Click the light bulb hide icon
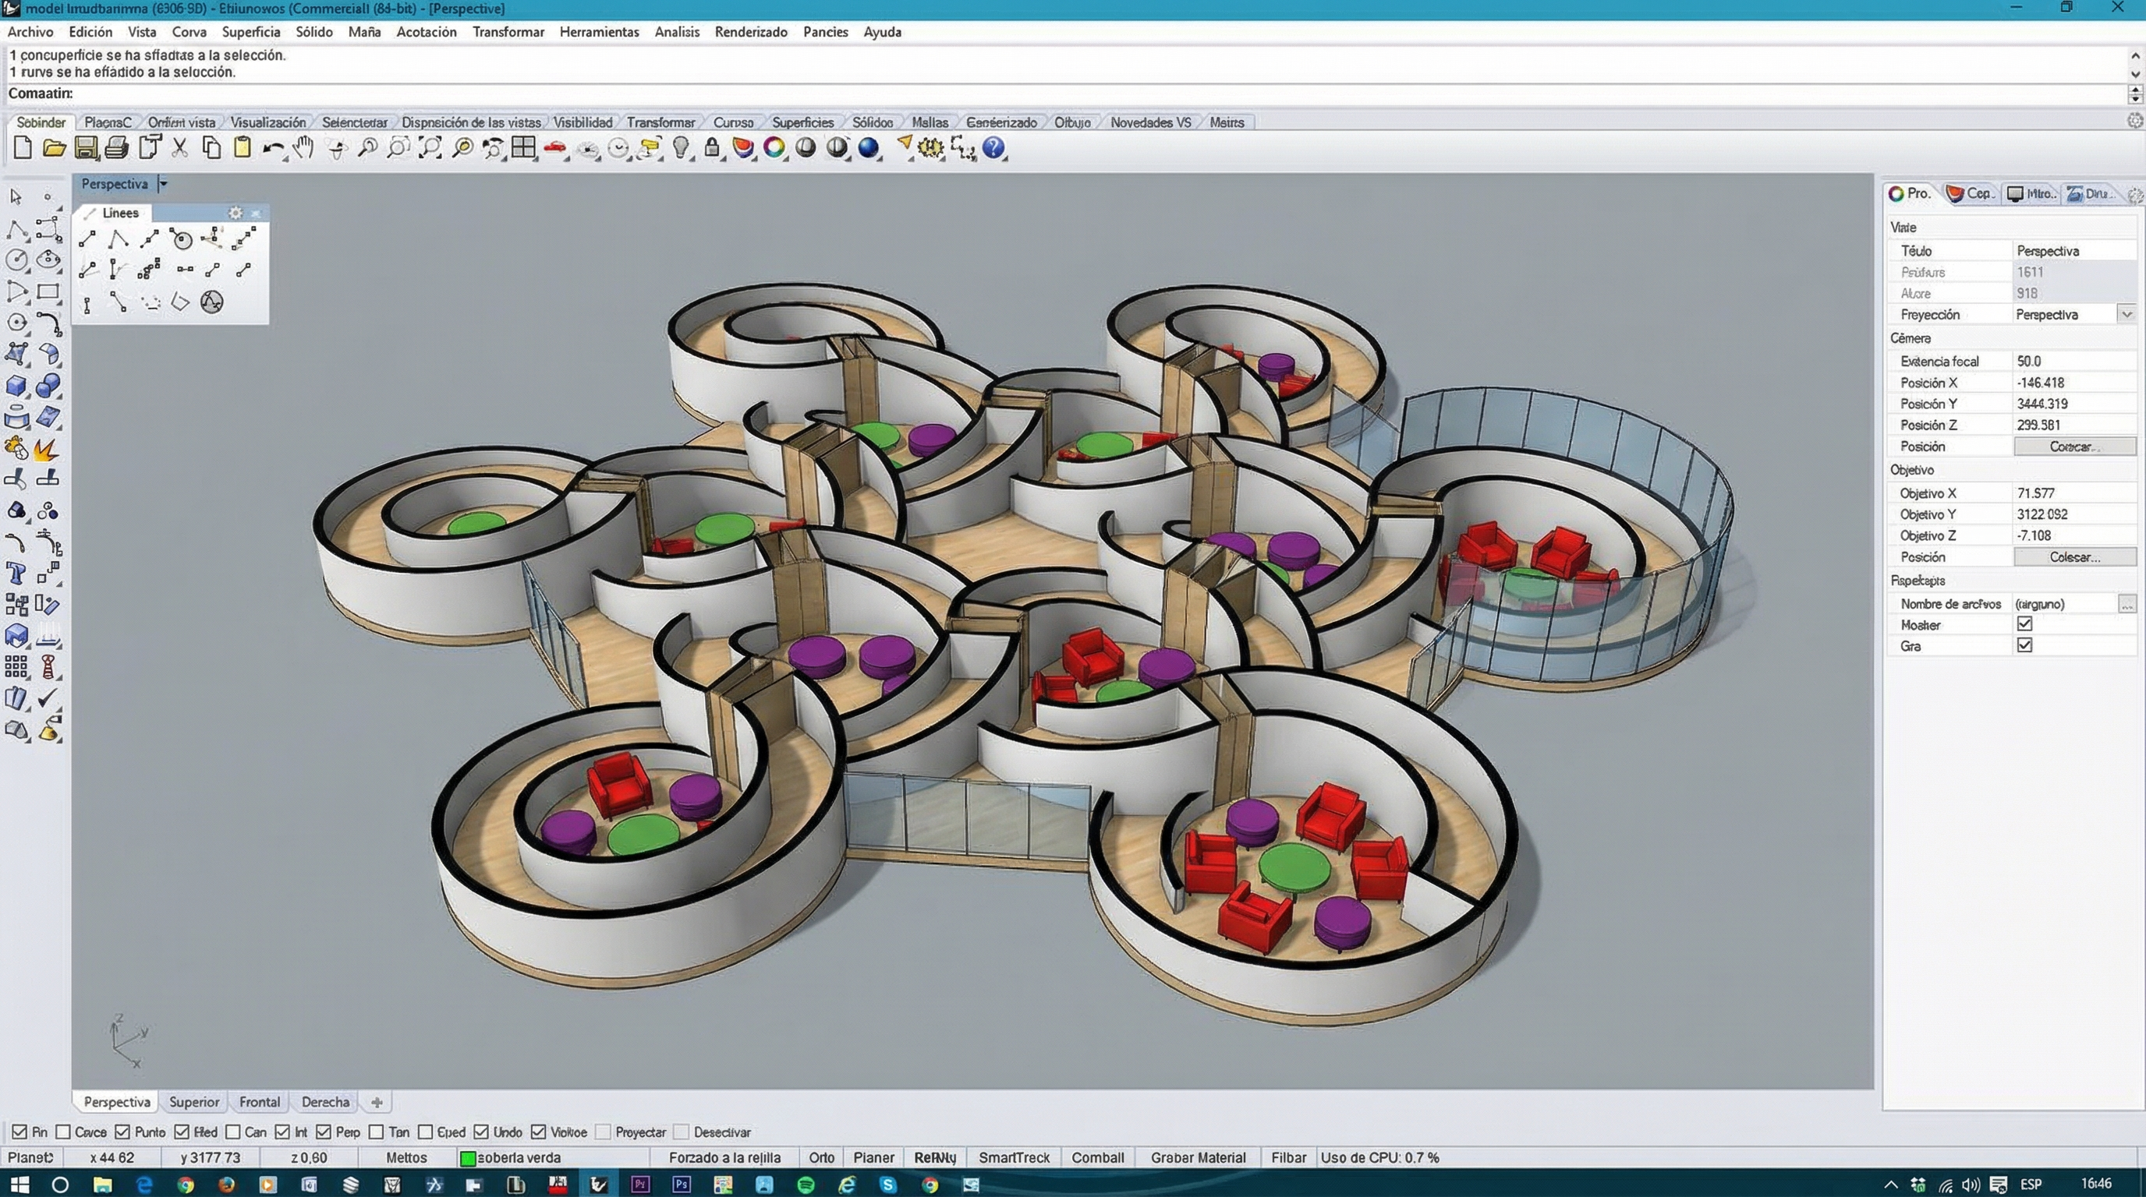2146x1197 pixels. point(682,148)
